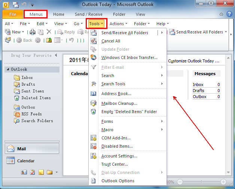Screen dimensions: 235x189
Task: Collapse the navigation pane chevron
Action: point(56,55)
